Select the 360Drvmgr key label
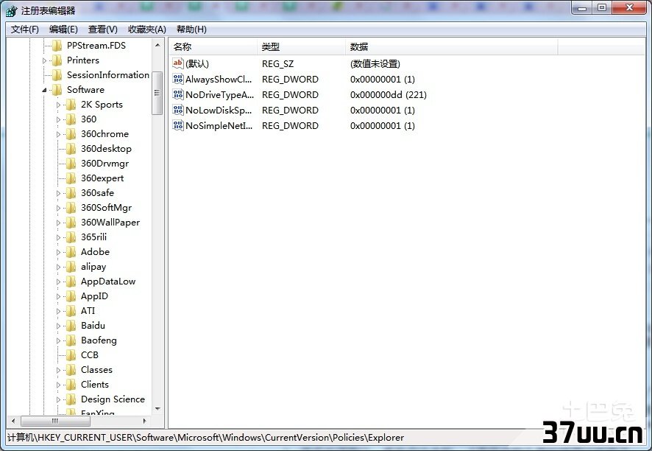652x451 pixels. click(104, 164)
